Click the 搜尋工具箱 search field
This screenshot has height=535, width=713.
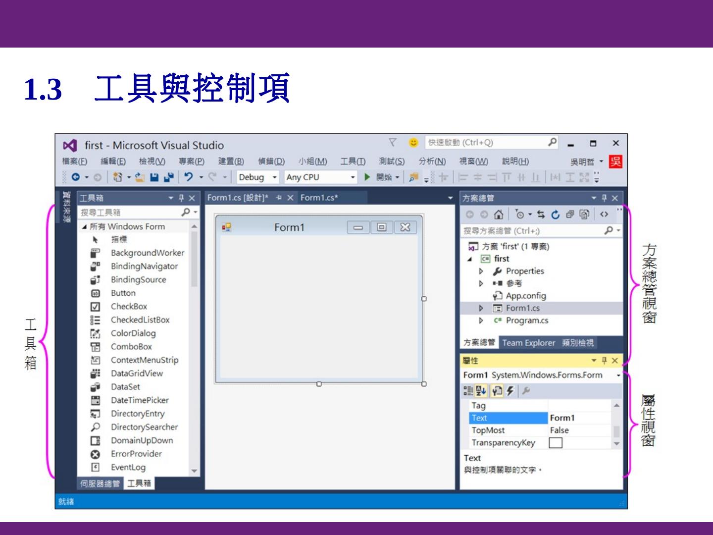click(x=139, y=213)
